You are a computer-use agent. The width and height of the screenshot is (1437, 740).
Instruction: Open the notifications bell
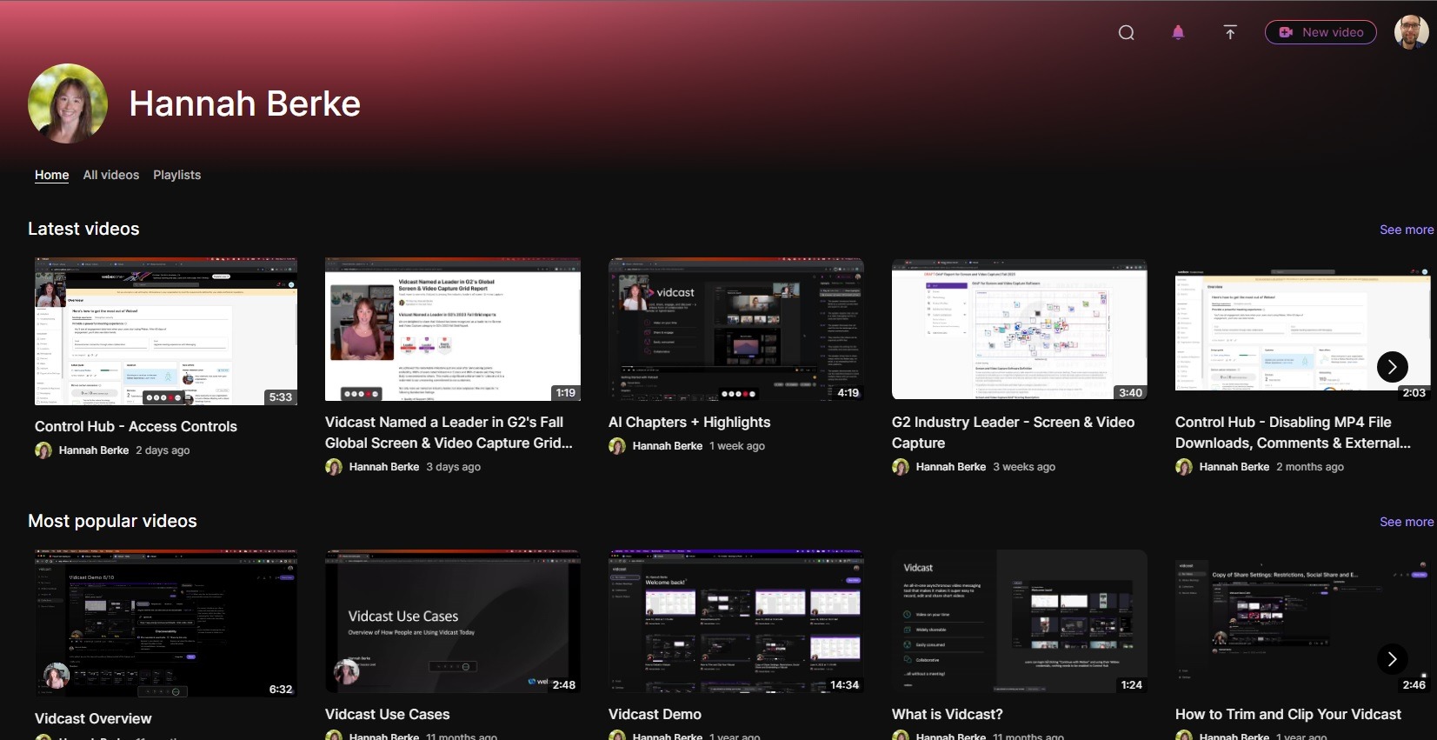pyautogui.click(x=1178, y=33)
